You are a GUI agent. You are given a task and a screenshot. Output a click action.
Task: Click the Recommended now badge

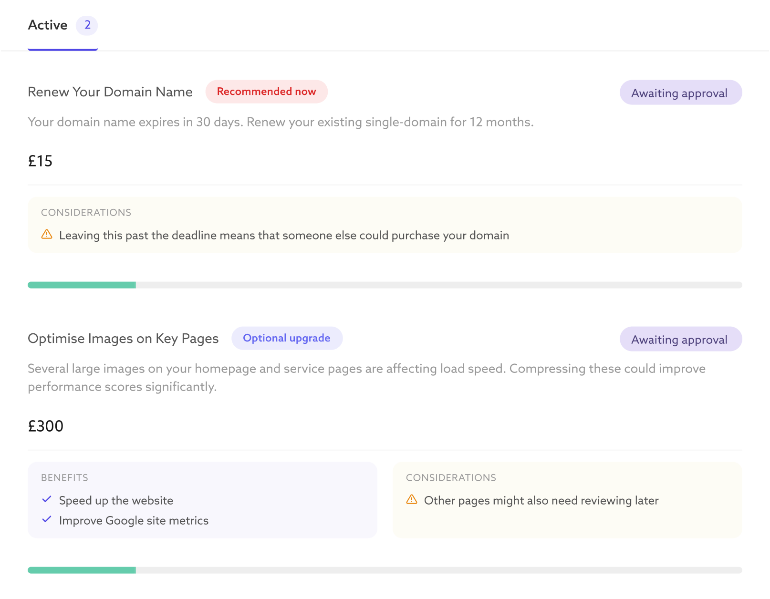[x=267, y=92]
